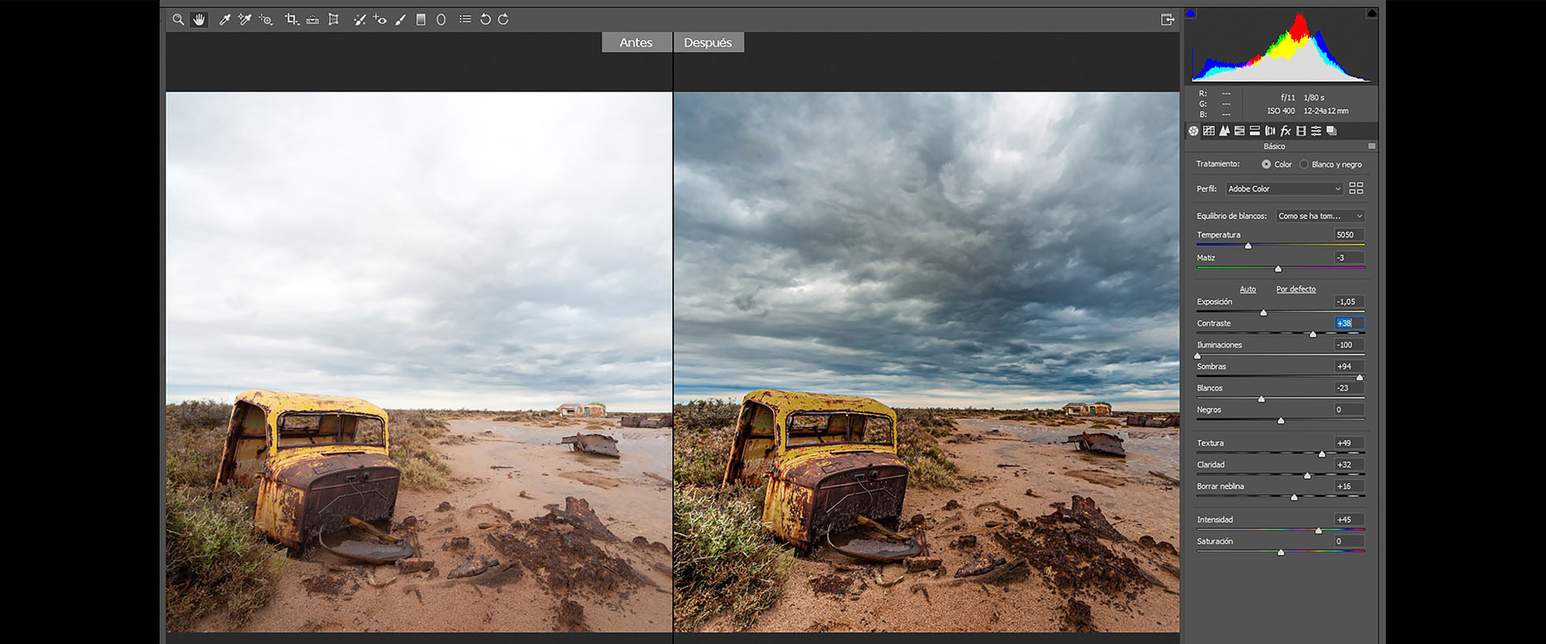1546x644 pixels.
Task: Pick the White Balance eyedropper tool
Action: pyautogui.click(x=225, y=19)
